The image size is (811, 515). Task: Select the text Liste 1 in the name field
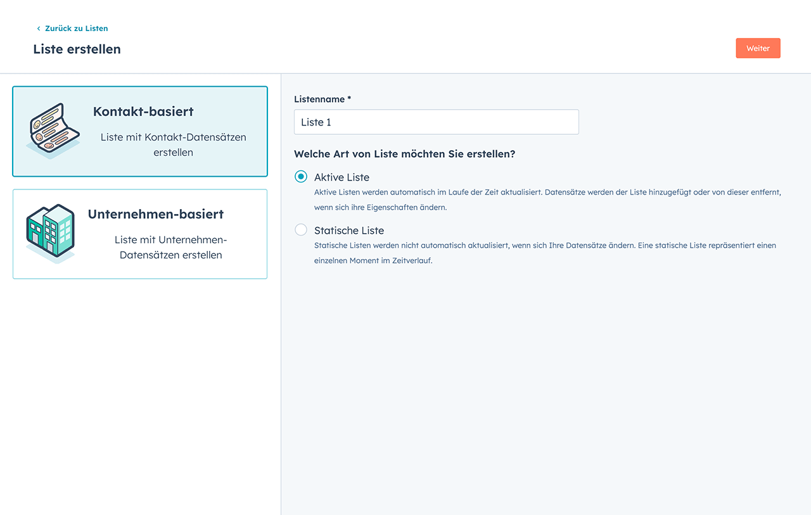[315, 122]
